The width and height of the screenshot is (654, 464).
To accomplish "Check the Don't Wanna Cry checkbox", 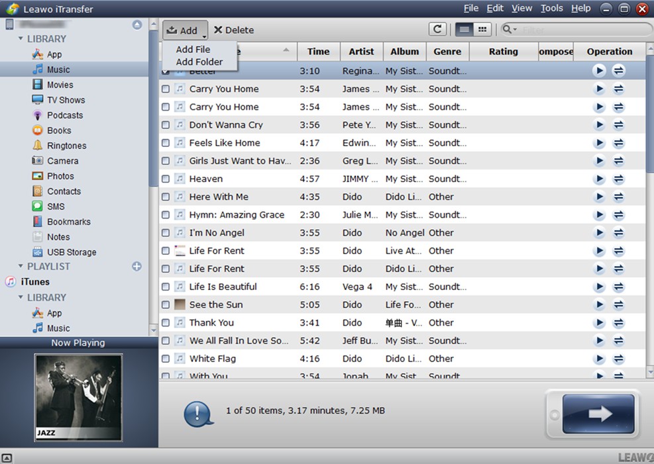I will [166, 125].
